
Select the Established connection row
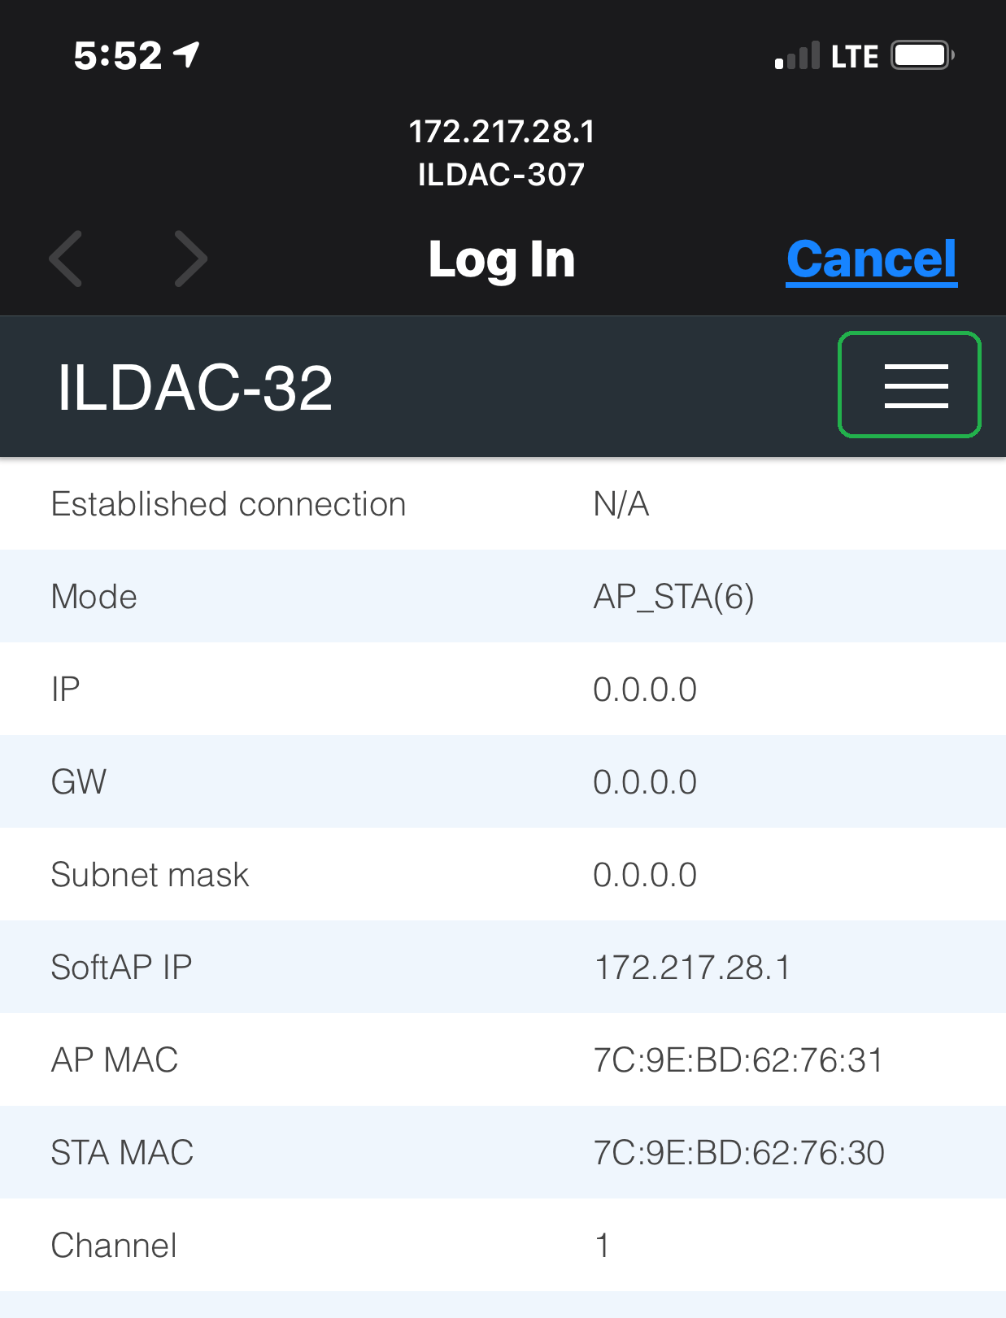pyautogui.click(x=503, y=504)
